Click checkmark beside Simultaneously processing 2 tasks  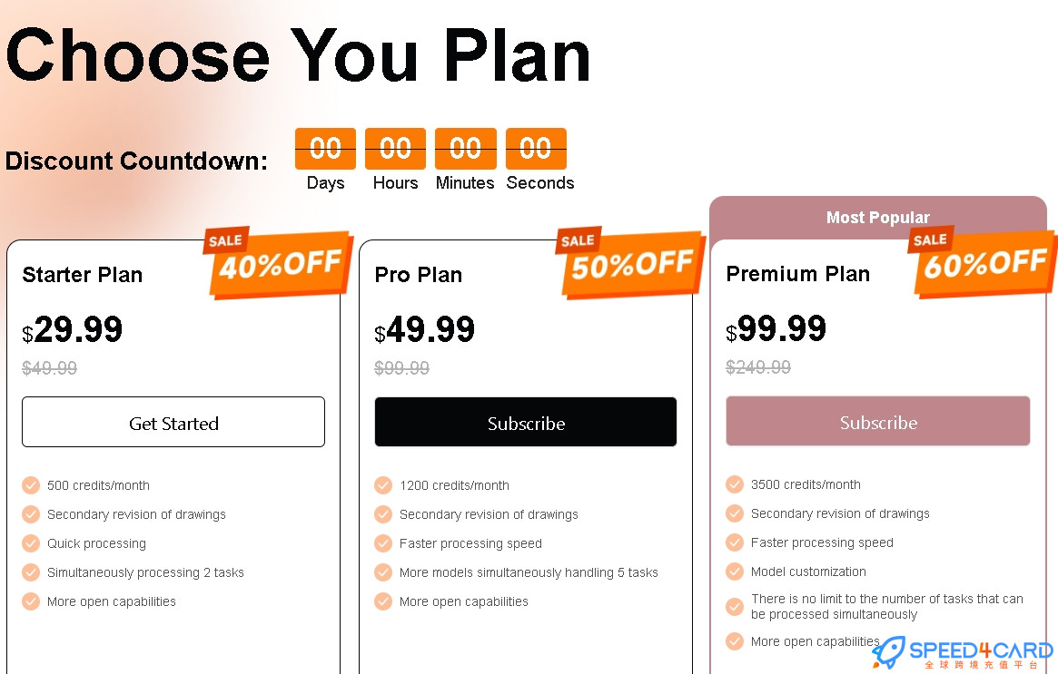(31, 572)
